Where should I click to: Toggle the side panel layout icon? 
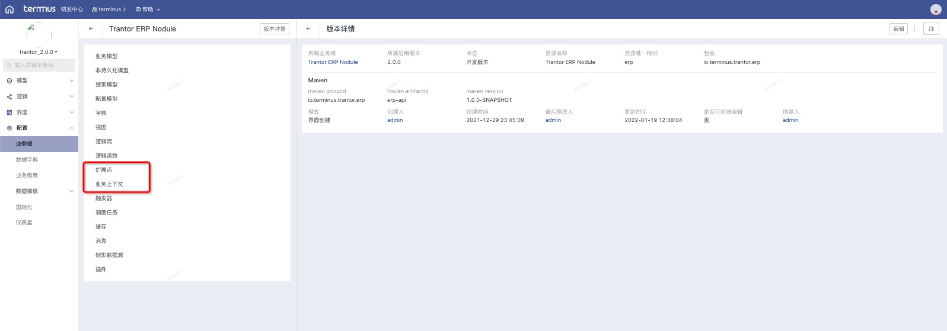coord(931,28)
